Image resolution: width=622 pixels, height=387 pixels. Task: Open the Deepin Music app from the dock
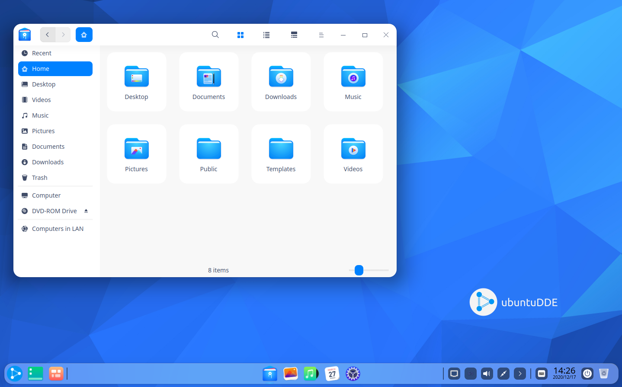point(311,373)
